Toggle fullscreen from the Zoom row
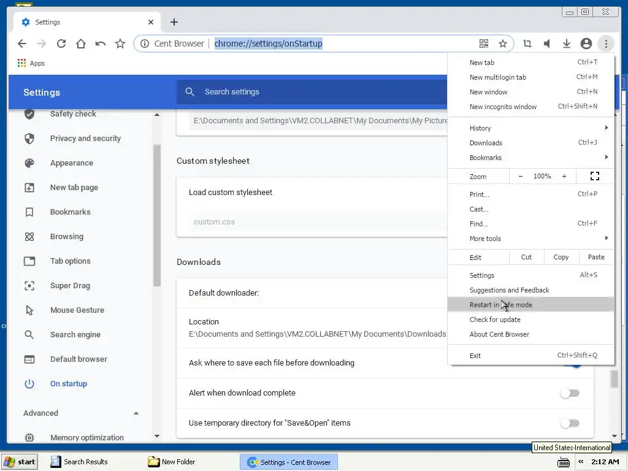This screenshot has height=471, width=628. (595, 176)
